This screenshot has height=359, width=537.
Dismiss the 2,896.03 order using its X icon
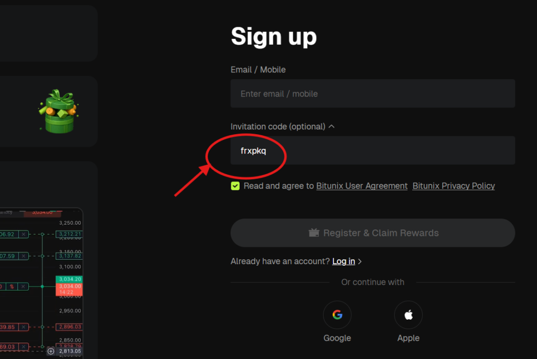[x=23, y=327]
